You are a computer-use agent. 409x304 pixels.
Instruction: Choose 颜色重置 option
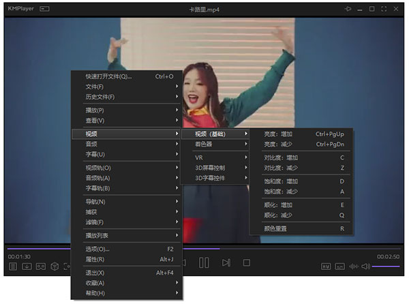click(301, 228)
